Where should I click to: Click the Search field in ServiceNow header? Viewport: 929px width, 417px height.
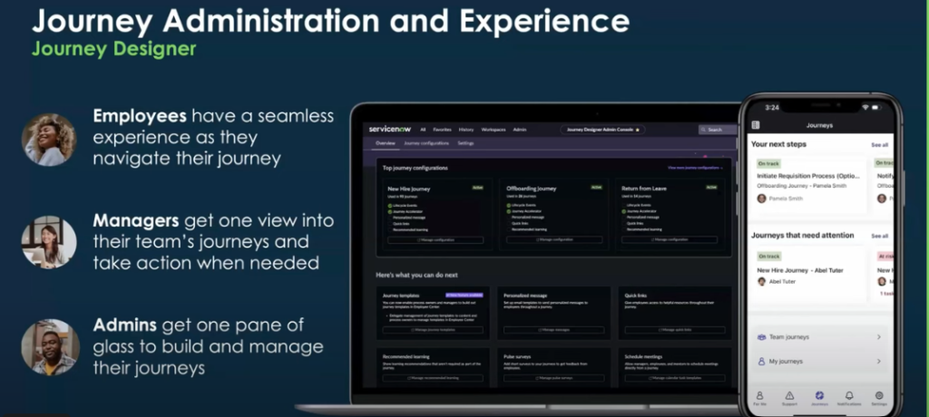coord(717,130)
